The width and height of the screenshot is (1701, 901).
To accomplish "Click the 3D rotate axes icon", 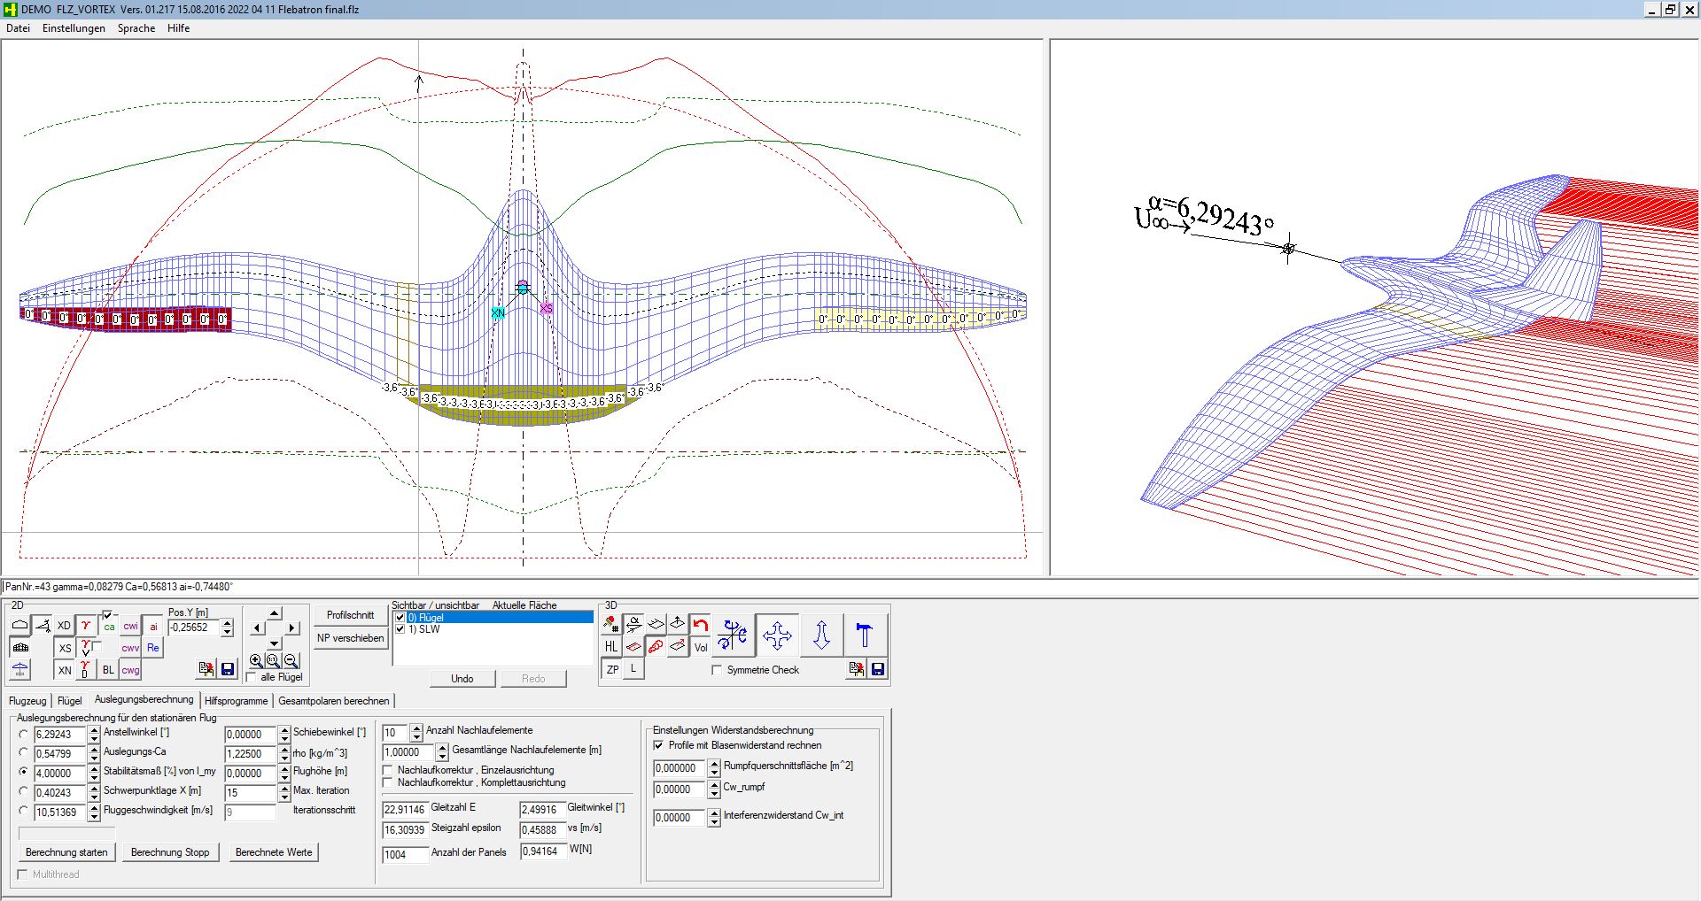I will pyautogui.click(x=733, y=635).
